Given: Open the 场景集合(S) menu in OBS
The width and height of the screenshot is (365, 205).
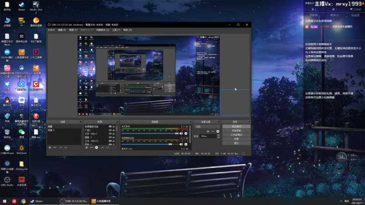Looking at the screenshot, I should 103,30.
